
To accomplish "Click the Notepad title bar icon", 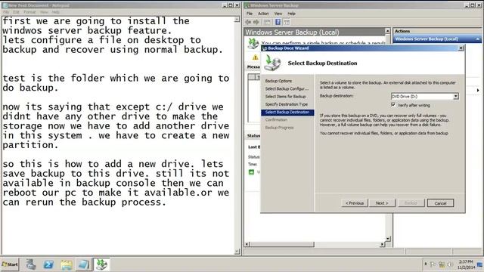I will click(5, 5).
